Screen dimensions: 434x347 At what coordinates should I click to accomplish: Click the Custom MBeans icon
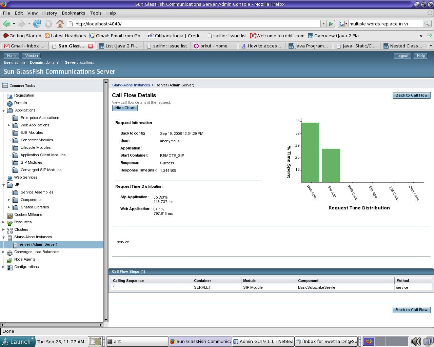tap(10, 215)
